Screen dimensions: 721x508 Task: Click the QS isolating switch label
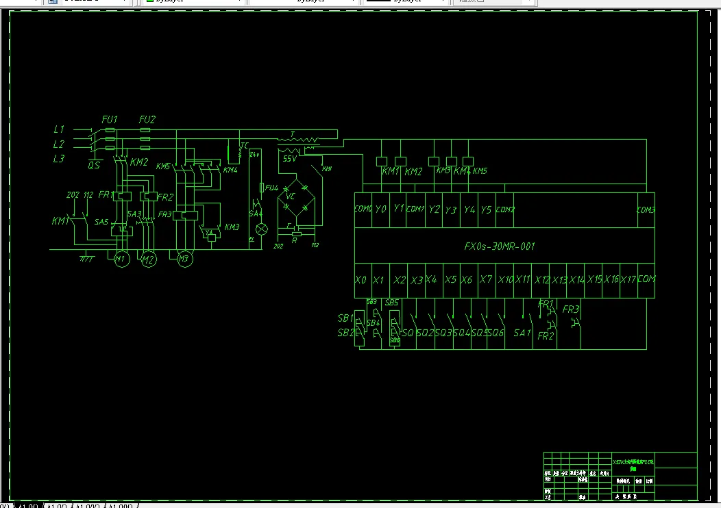pyautogui.click(x=94, y=166)
